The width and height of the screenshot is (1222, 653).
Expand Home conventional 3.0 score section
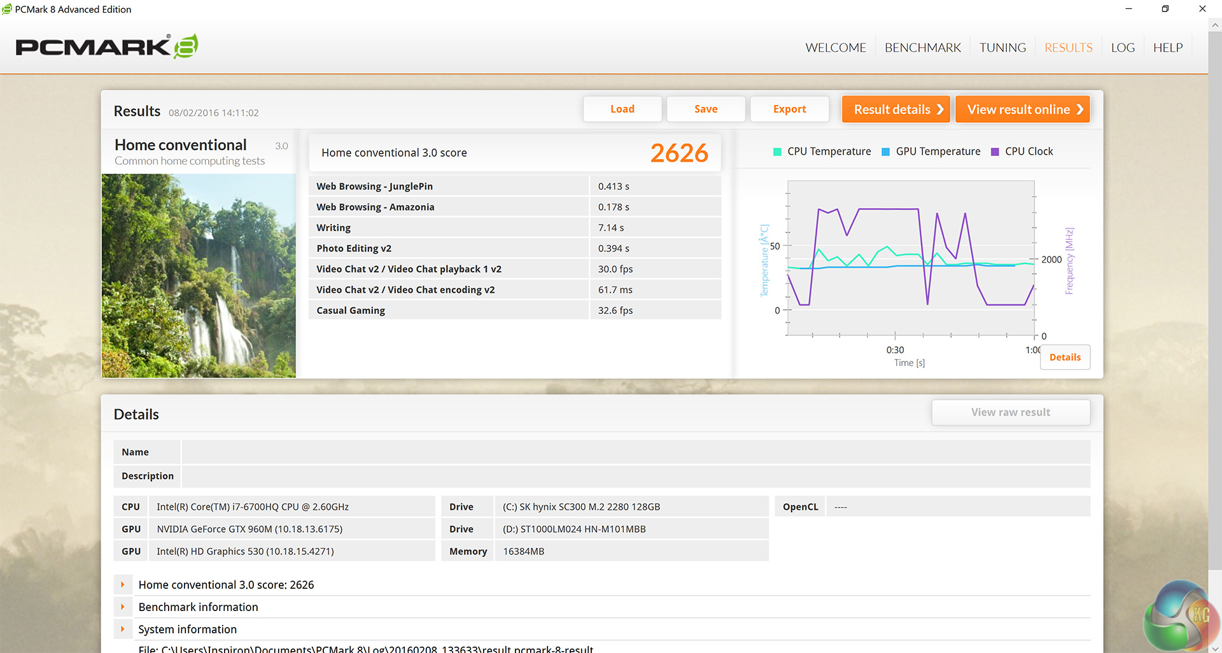pyautogui.click(x=123, y=584)
